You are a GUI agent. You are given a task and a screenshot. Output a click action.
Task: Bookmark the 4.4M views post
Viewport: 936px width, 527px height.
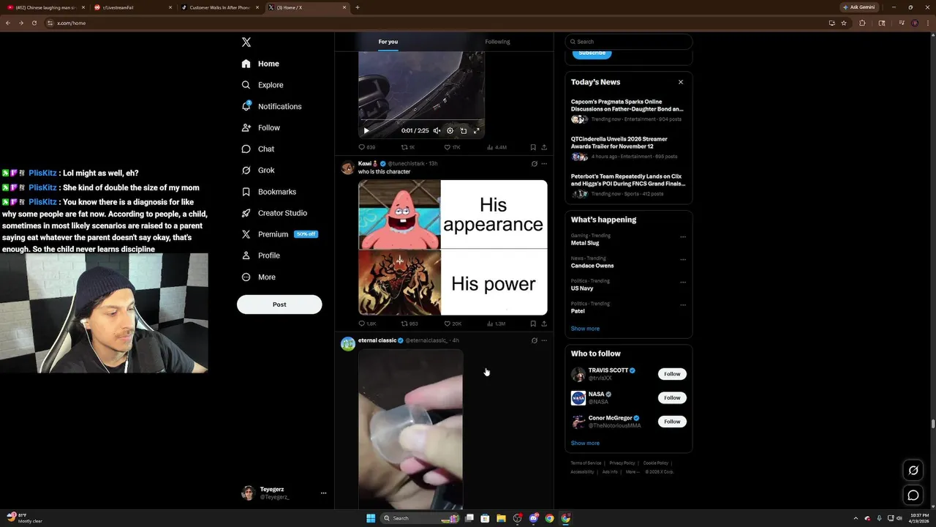pyautogui.click(x=532, y=147)
